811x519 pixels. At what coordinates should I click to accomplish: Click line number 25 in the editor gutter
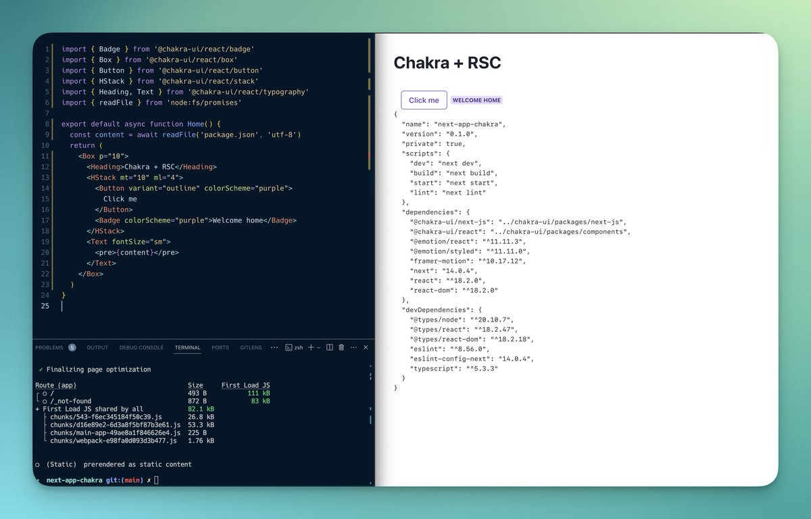[x=45, y=307]
